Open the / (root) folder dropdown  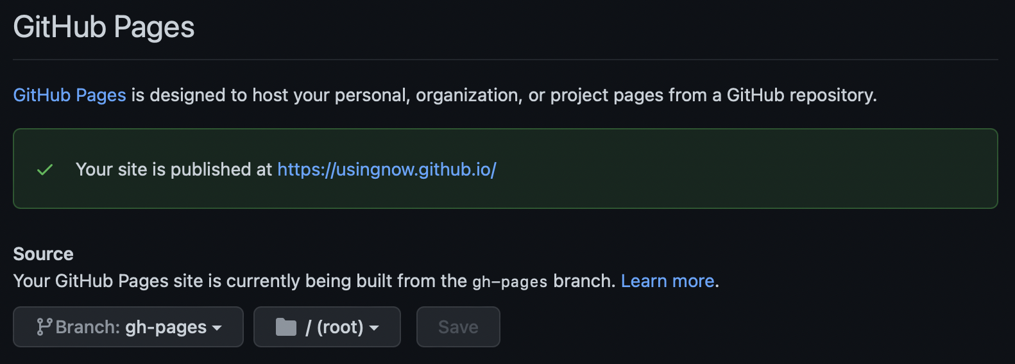pos(327,327)
